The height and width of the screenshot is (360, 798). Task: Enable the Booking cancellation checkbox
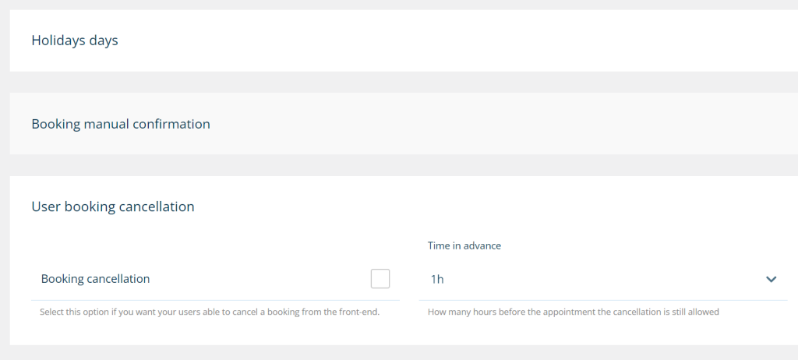pos(380,279)
